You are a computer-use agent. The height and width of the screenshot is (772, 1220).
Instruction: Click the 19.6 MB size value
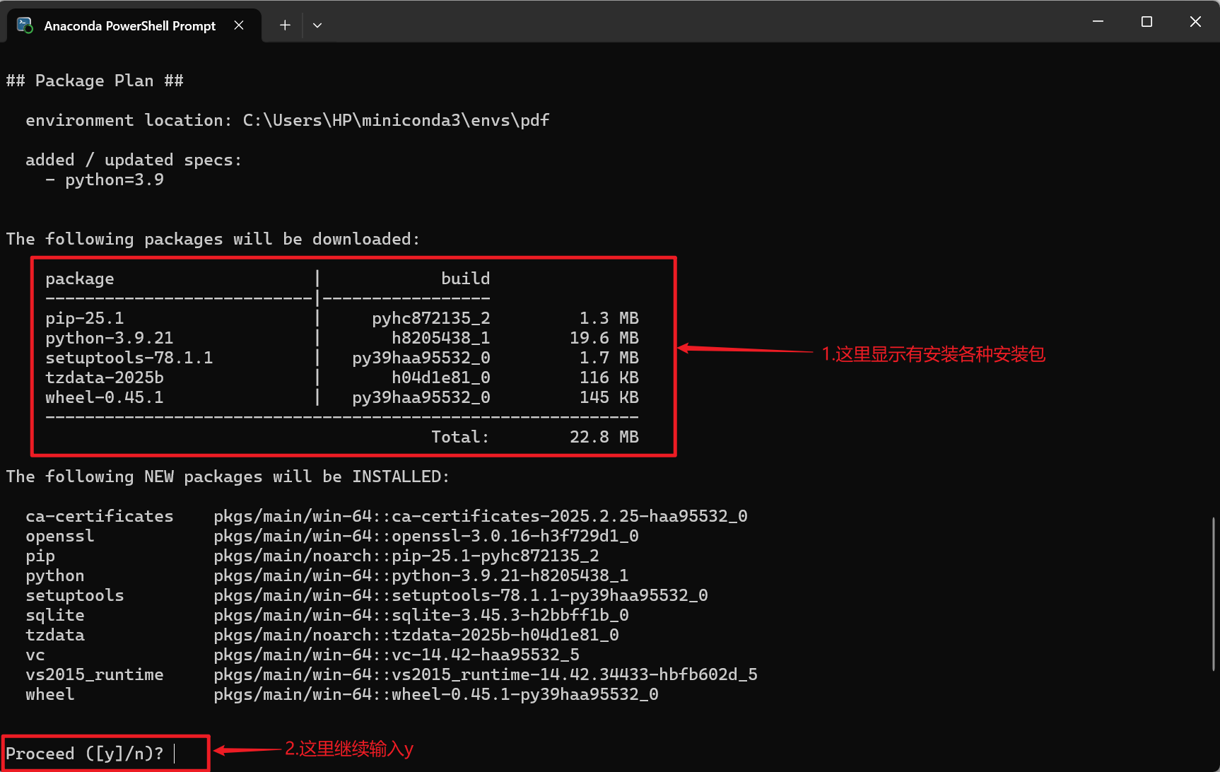click(x=604, y=338)
